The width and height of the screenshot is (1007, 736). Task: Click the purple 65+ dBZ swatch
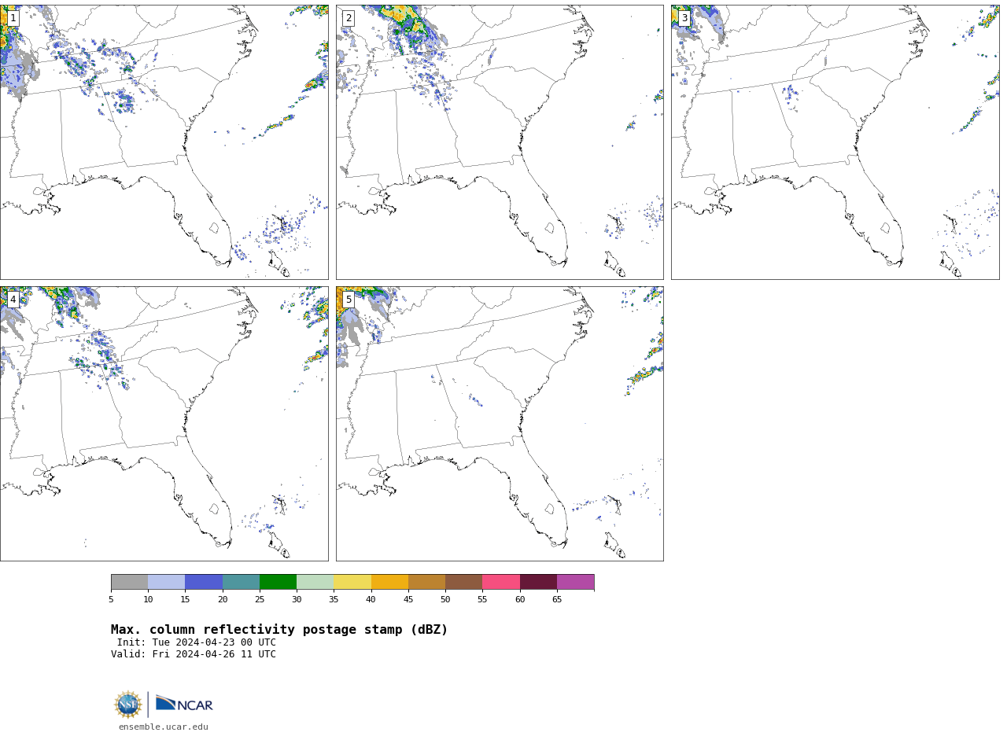576,582
